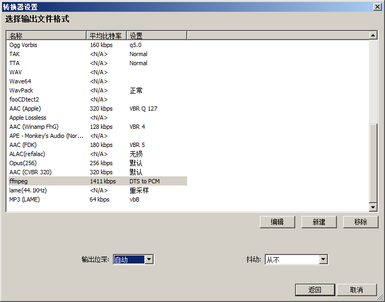Click the 256 kbps bitrate cell
The width and height of the screenshot is (385, 302).
[x=101, y=163]
